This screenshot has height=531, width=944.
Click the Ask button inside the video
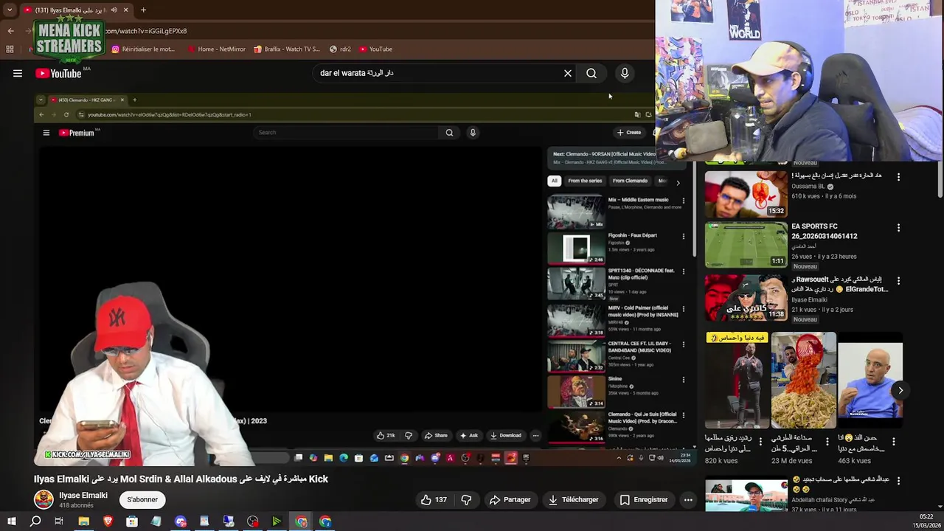(x=469, y=435)
